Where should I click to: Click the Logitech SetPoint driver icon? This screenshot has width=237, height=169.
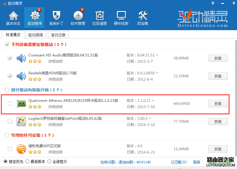21,122
